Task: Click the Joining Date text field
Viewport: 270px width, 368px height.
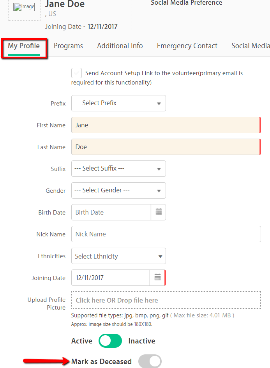Action: (x=111, y=278)
